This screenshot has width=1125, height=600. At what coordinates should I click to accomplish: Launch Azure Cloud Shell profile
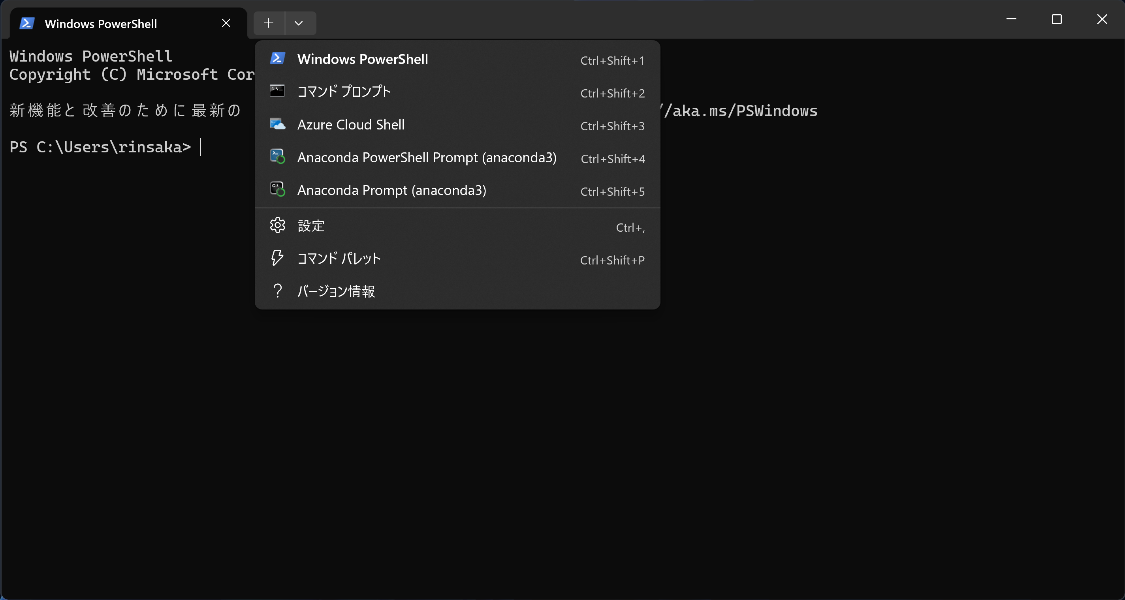pyautogui.click(x=457, y=125)
